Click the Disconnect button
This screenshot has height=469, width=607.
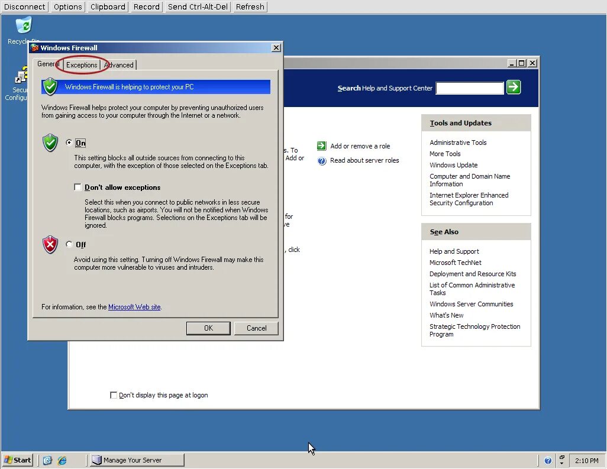(24, 7)
